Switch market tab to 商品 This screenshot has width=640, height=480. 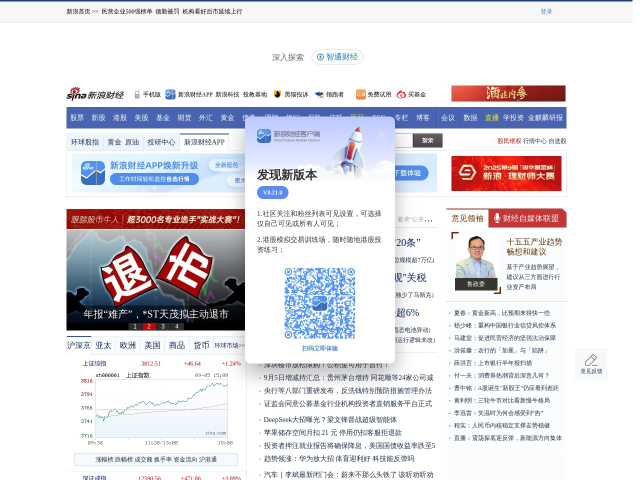[x=177, y=345]
